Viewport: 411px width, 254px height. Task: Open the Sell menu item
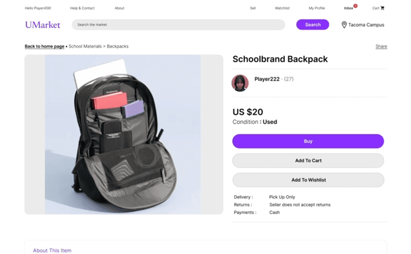tap(253, 8)
